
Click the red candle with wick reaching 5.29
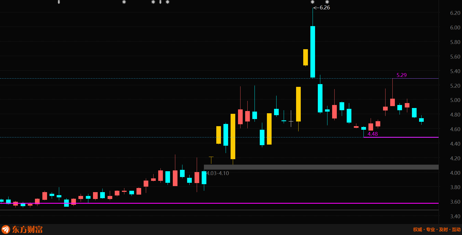coord(392,102)
